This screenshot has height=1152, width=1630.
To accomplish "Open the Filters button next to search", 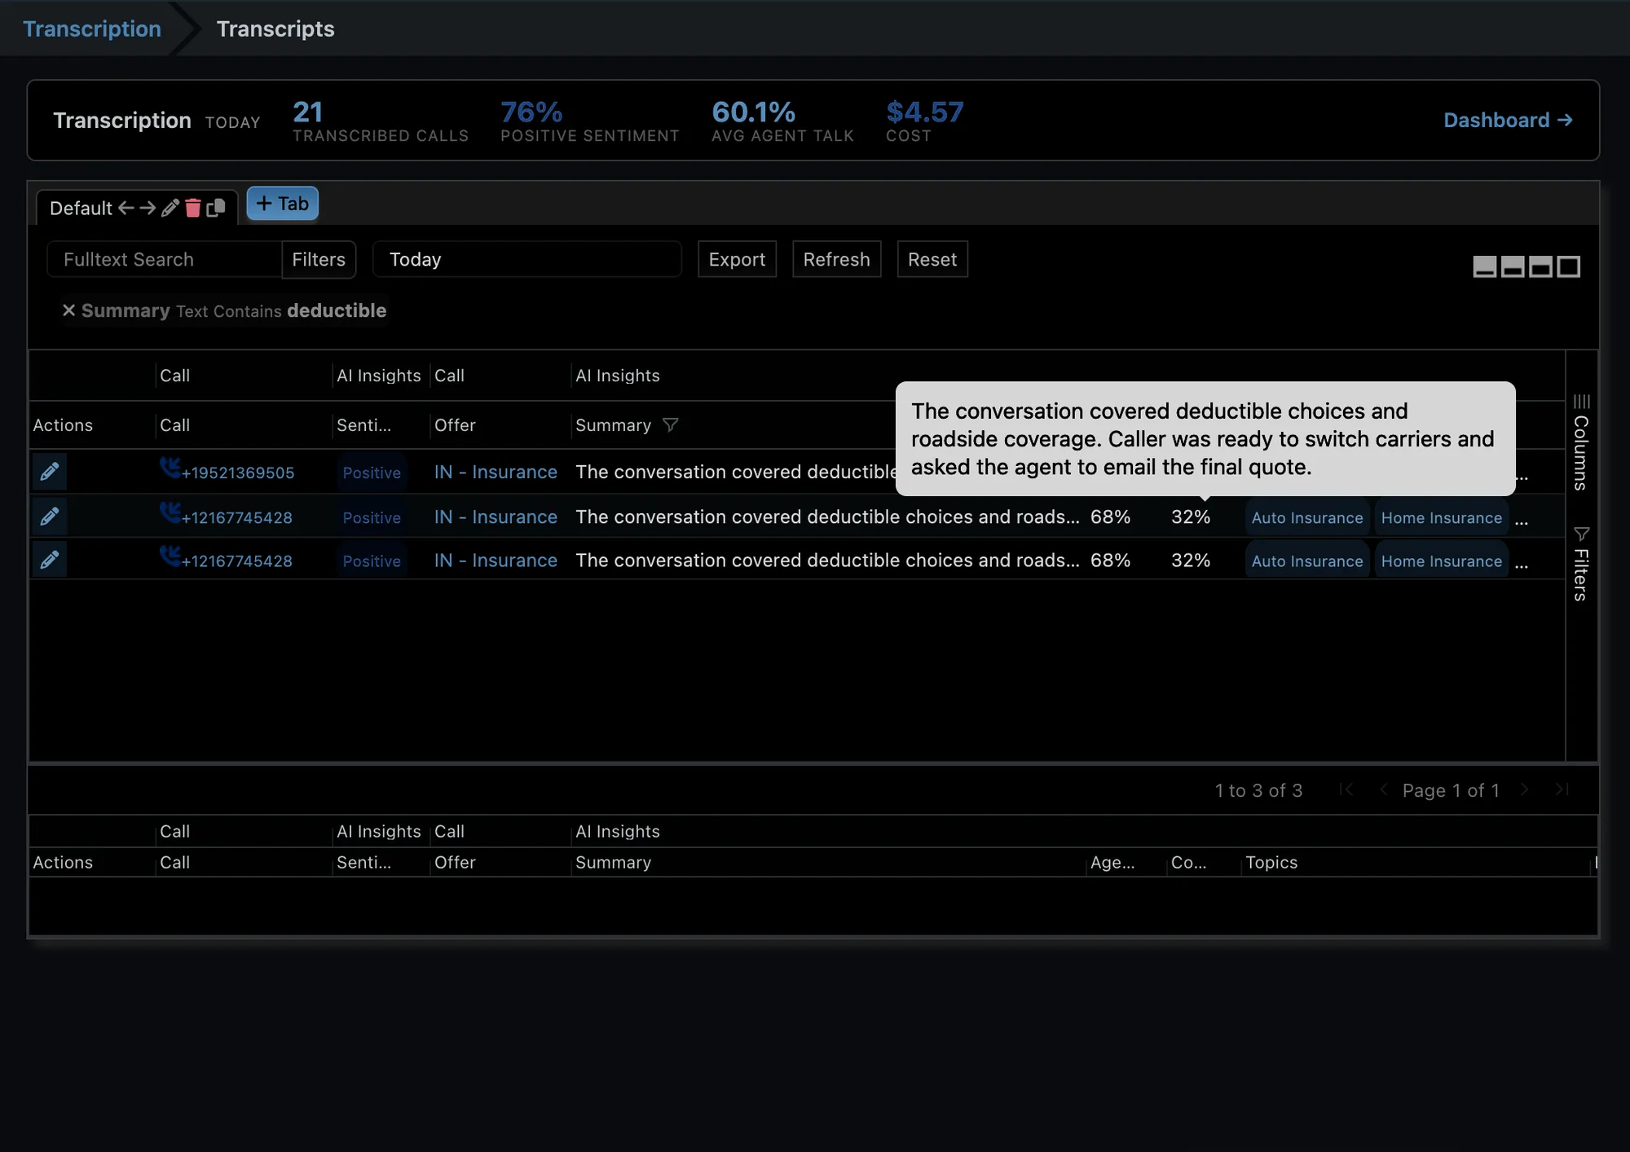I will coord(319,259).
